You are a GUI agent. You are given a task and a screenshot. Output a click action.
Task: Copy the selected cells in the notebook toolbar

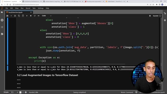[x=19, y=16]
